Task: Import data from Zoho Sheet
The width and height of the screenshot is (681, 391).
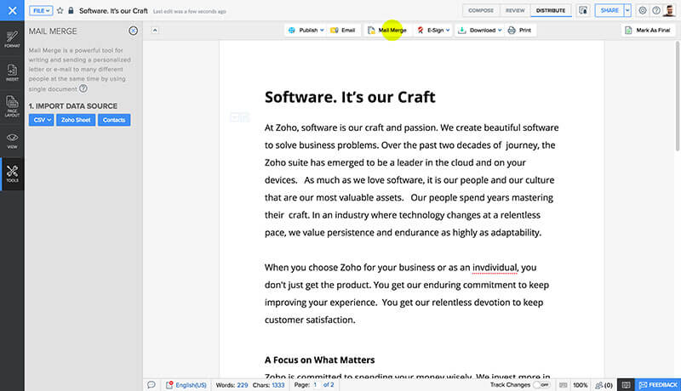Action: (76, 120)
